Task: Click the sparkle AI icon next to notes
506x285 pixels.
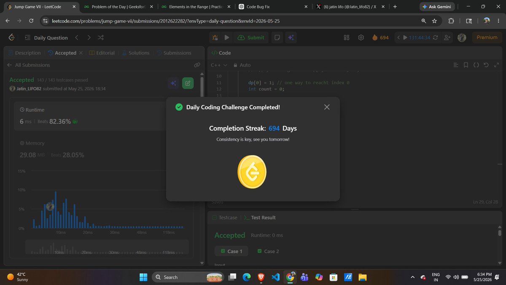Action: 291,38
